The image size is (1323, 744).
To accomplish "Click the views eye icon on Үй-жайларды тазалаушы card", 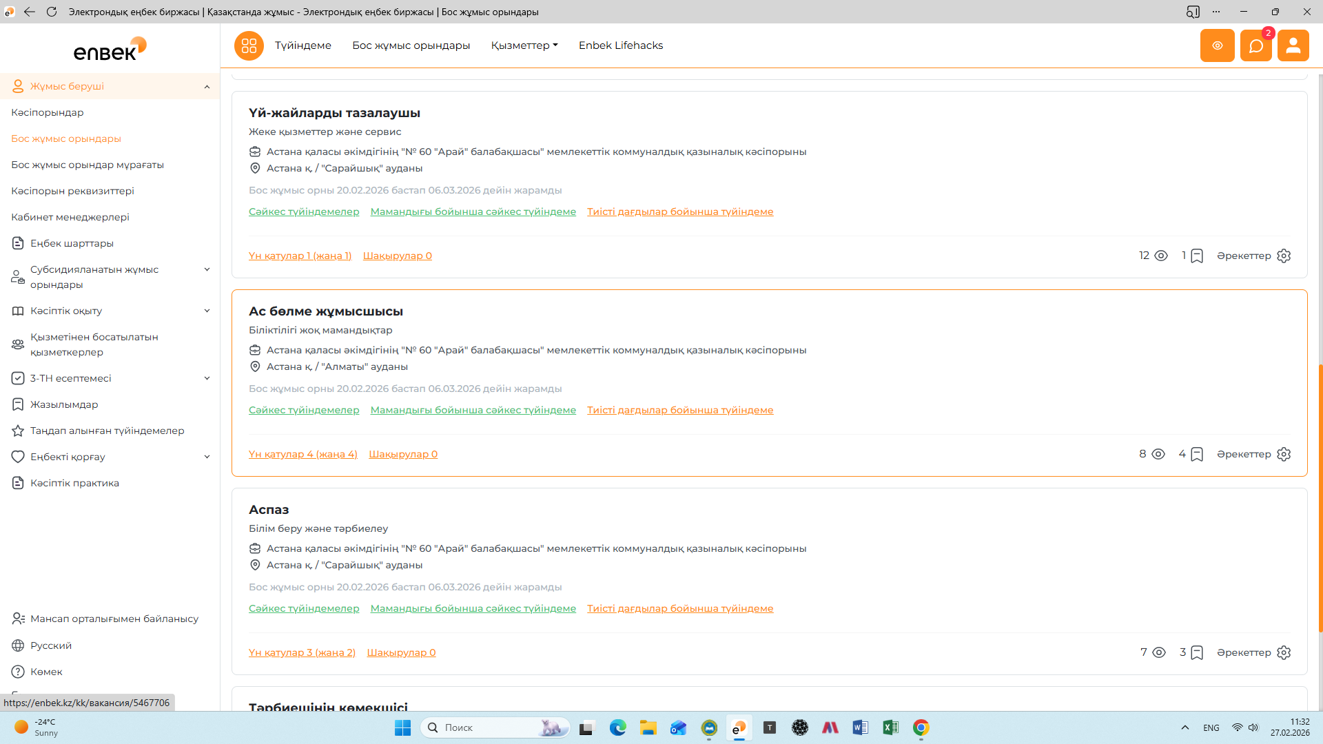I will tap(1161, 256).
